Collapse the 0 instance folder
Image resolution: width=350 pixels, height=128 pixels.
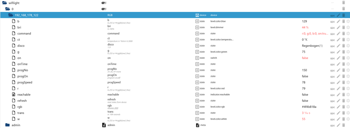8,9
